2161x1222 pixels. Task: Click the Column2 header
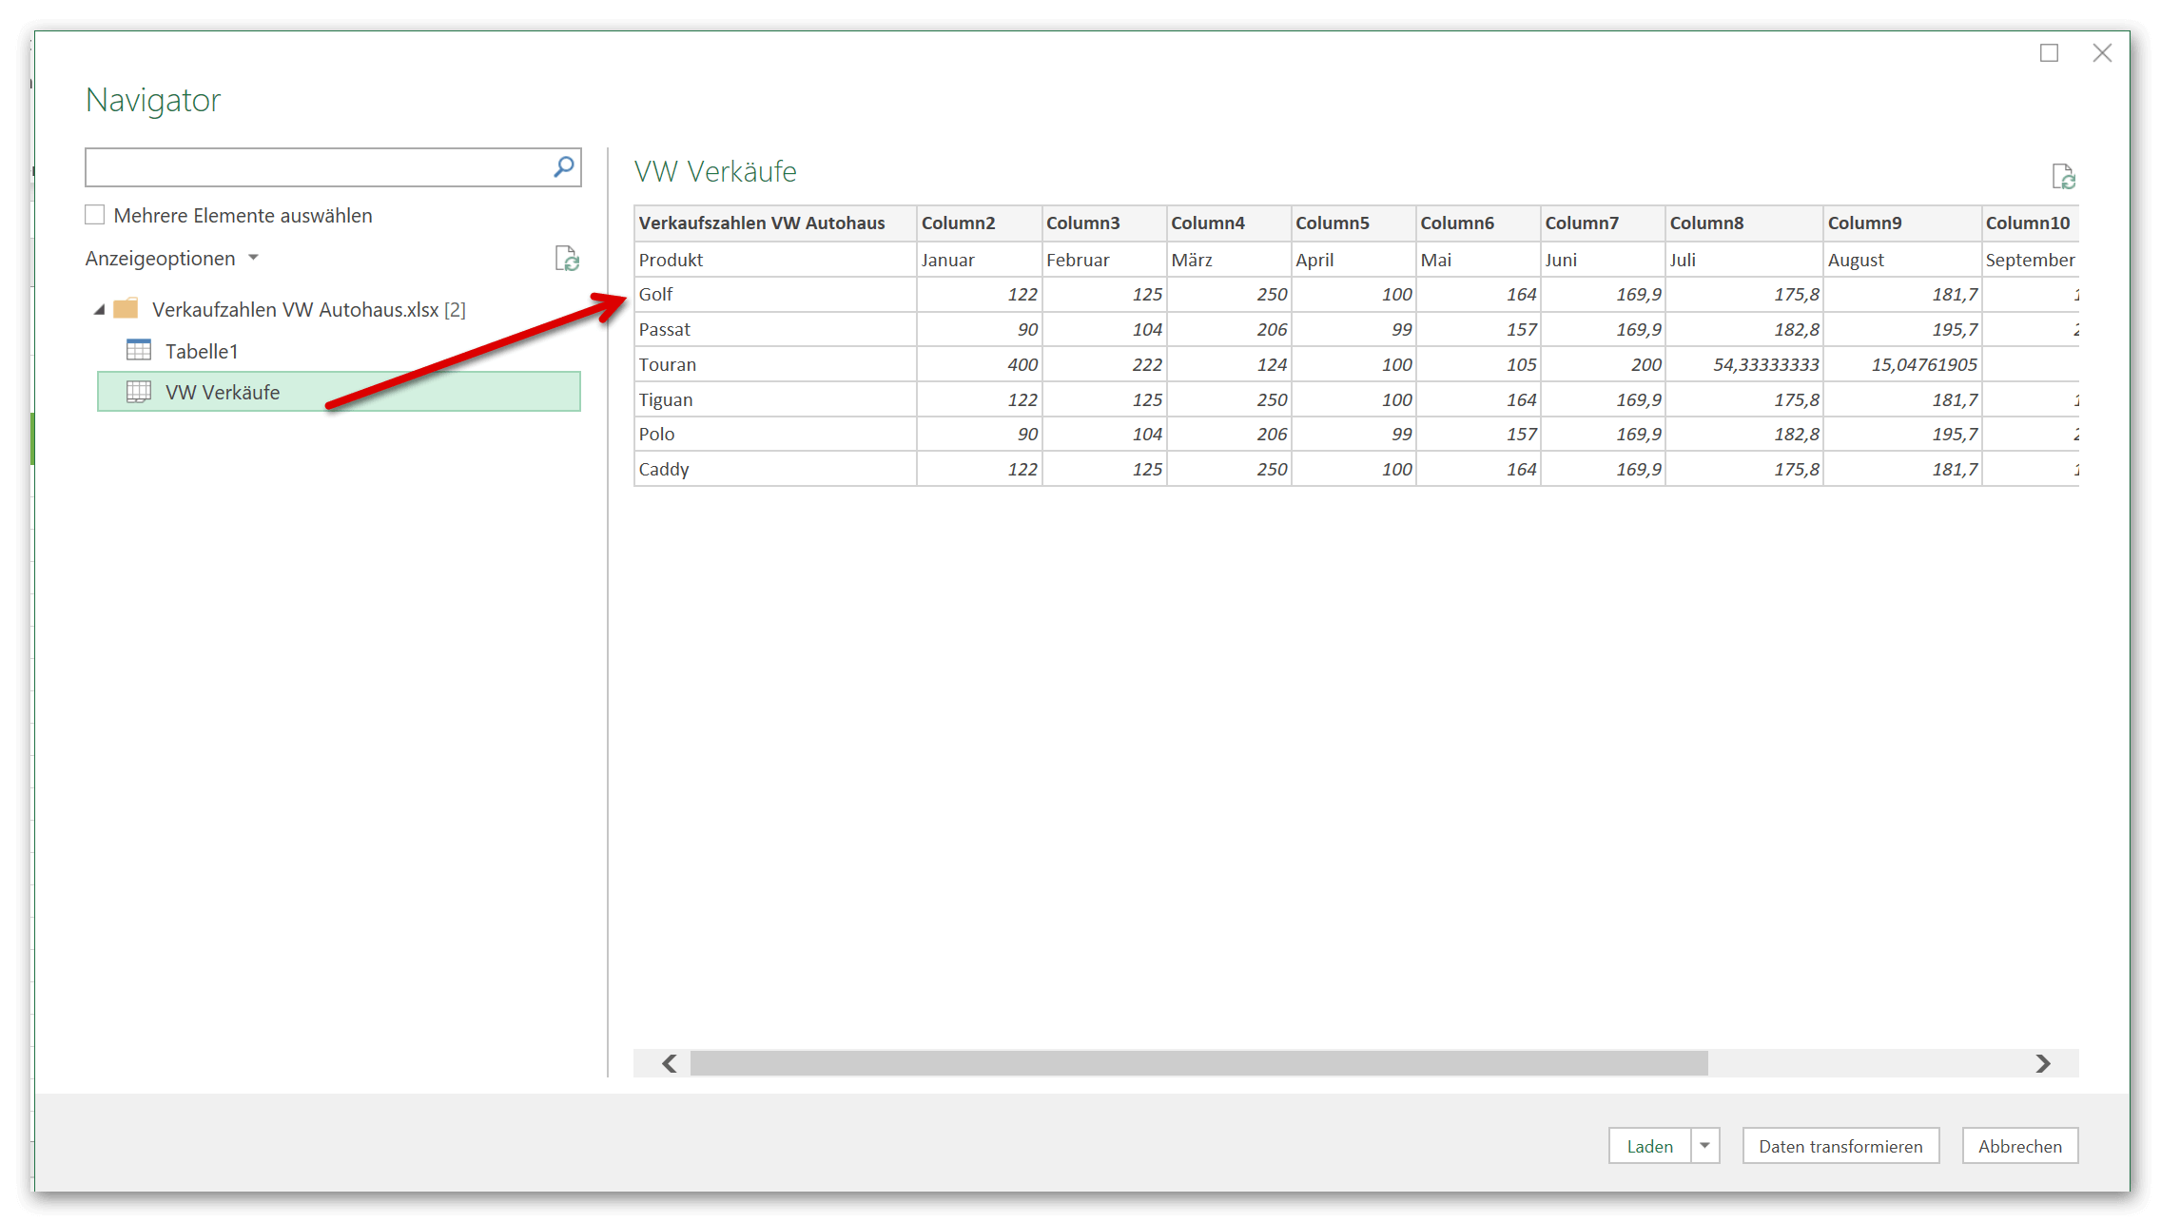click(979, 223)
